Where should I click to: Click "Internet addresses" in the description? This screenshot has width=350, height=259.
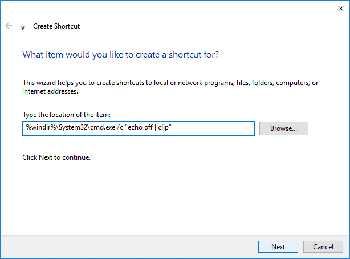pyautogui.click(x=49, y=91)
